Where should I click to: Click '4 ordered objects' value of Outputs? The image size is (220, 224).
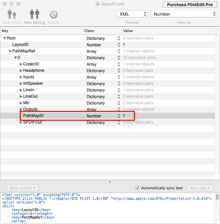click(138, 109)
